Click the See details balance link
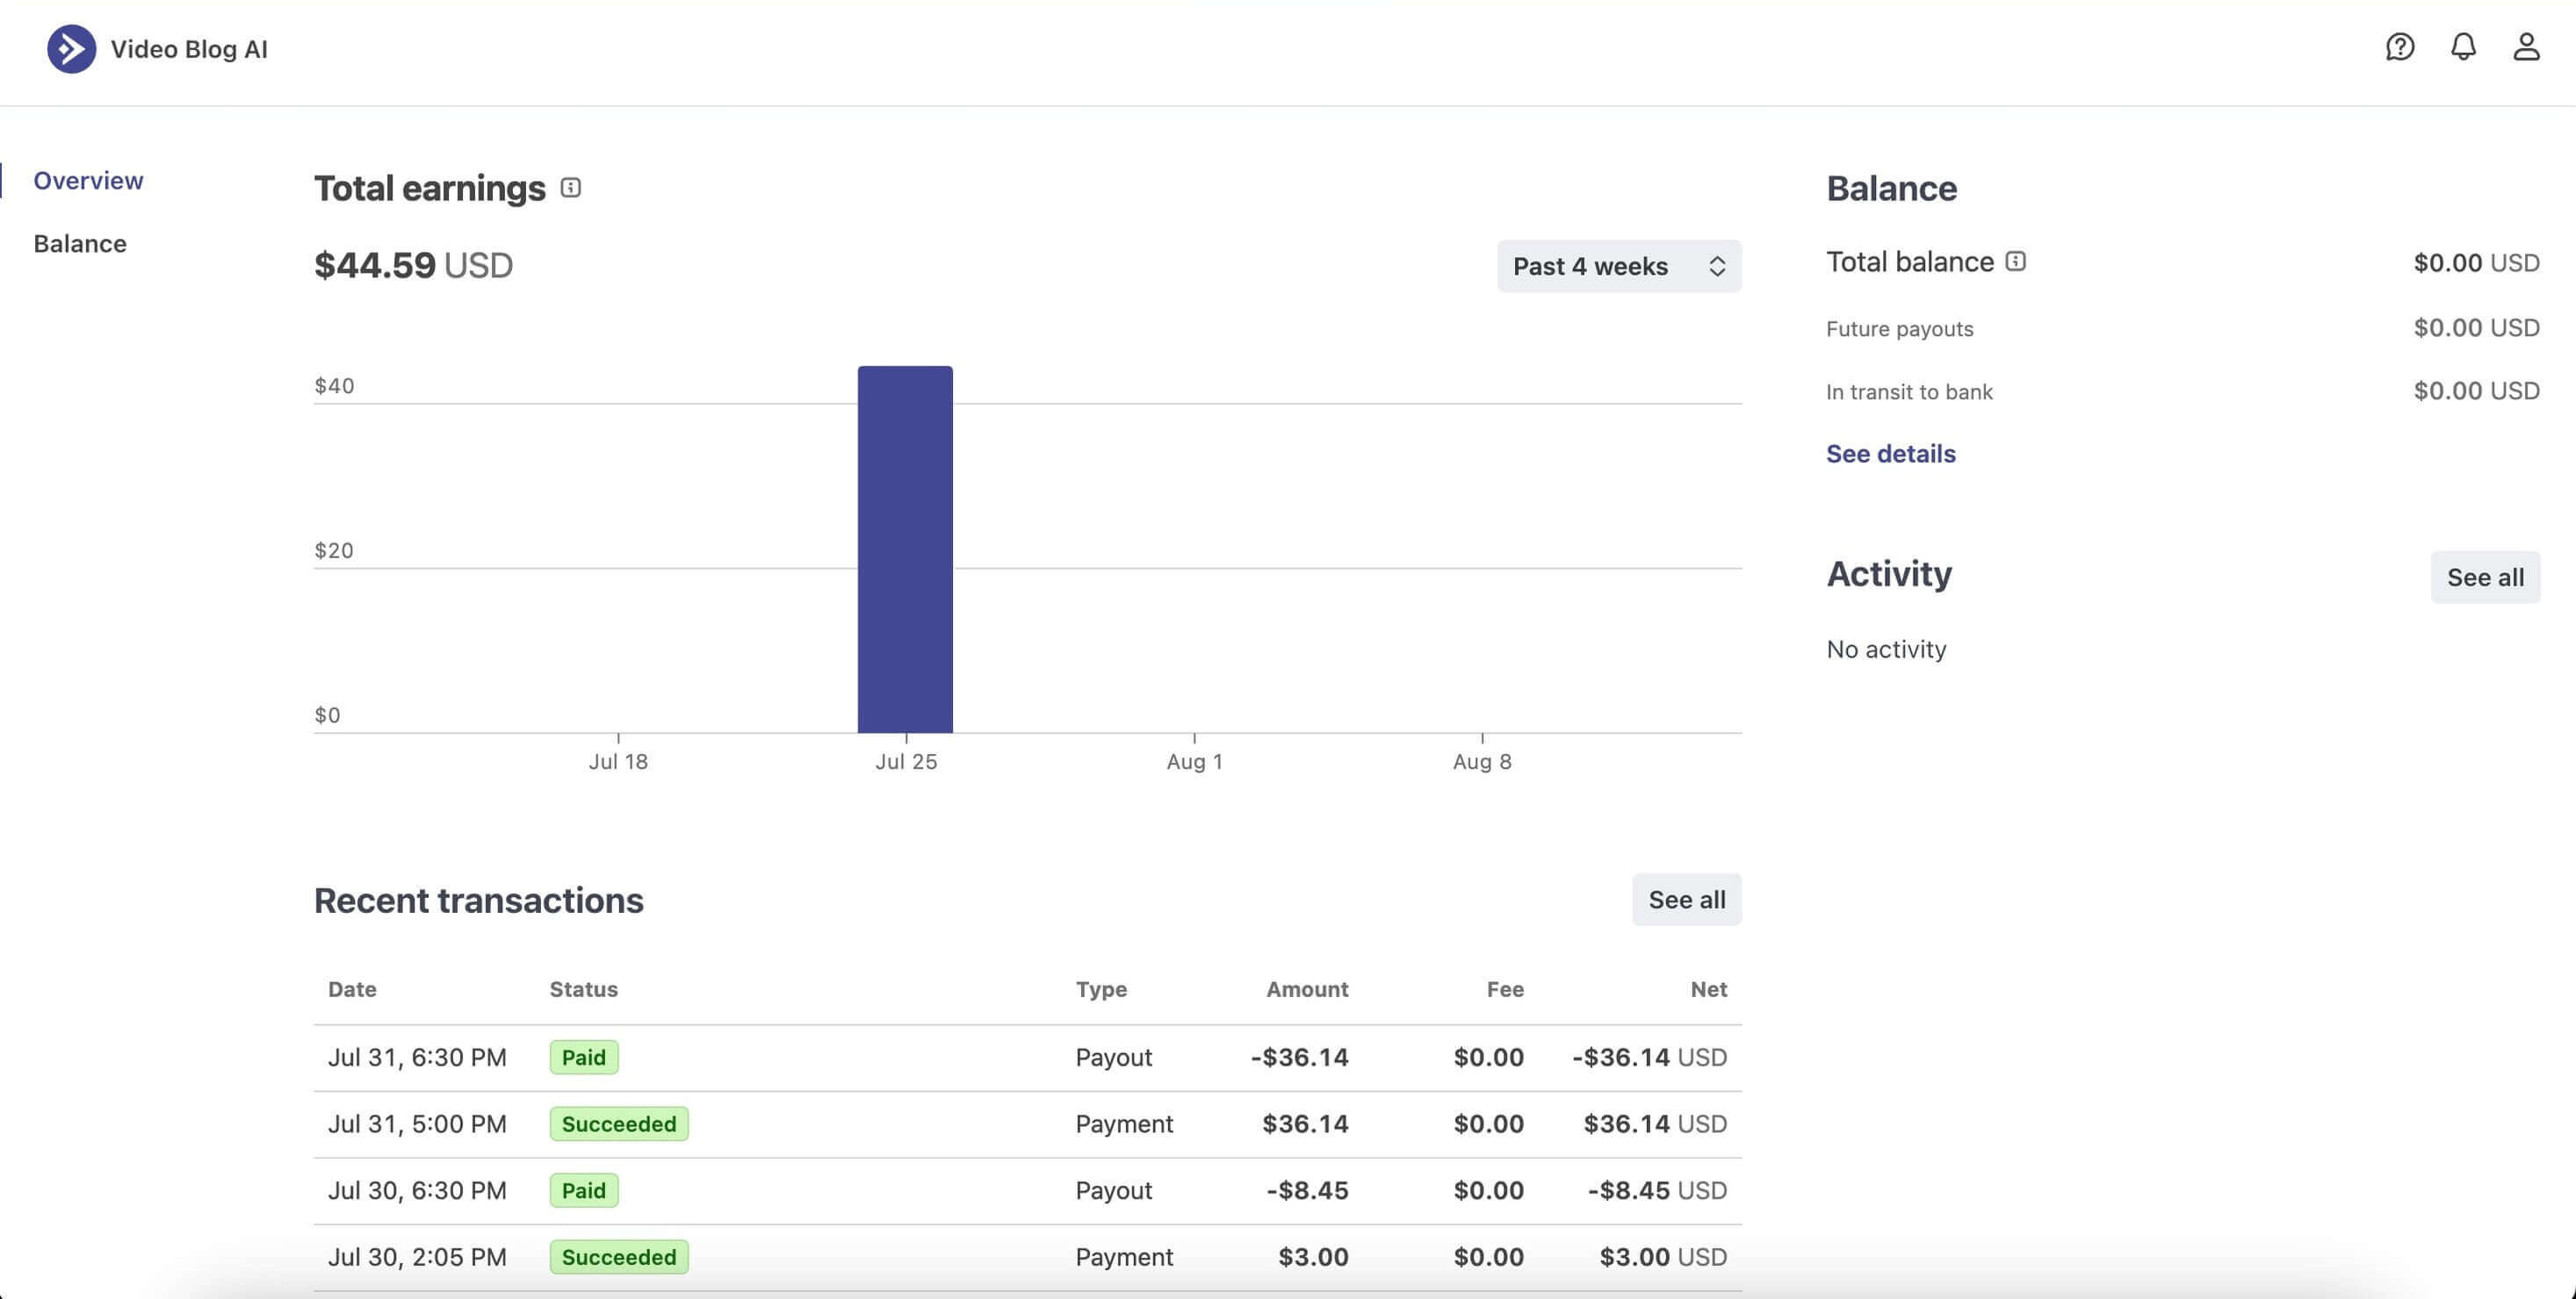This screenshot has height=1299, width=2576. [x=1890, y=454]
